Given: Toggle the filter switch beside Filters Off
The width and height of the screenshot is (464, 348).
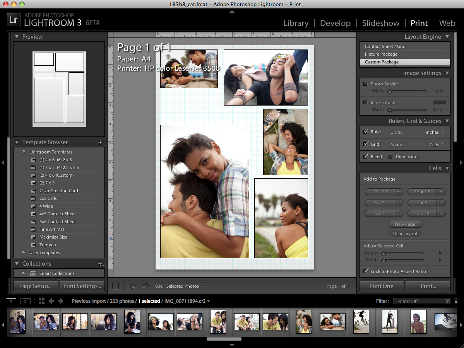Looking at the screenshot, I should click(456, 301).
